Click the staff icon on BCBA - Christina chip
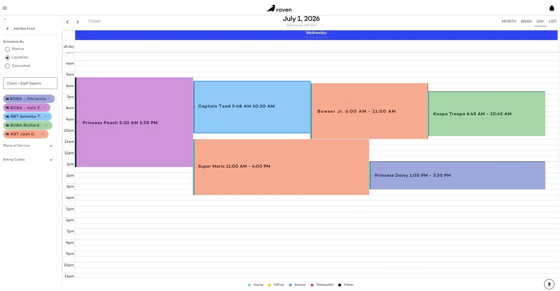 (x=7, y=99)
